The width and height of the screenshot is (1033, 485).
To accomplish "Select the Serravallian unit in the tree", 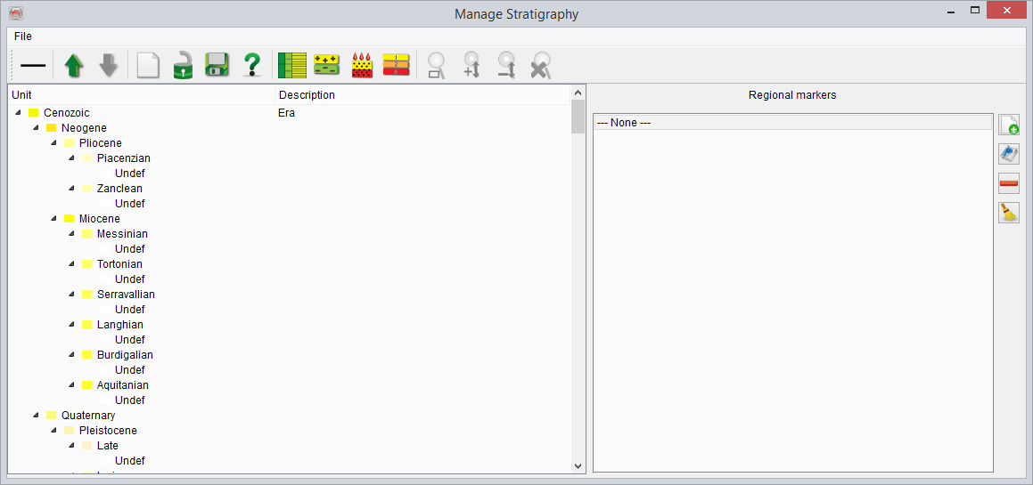I will pos(126,295).
